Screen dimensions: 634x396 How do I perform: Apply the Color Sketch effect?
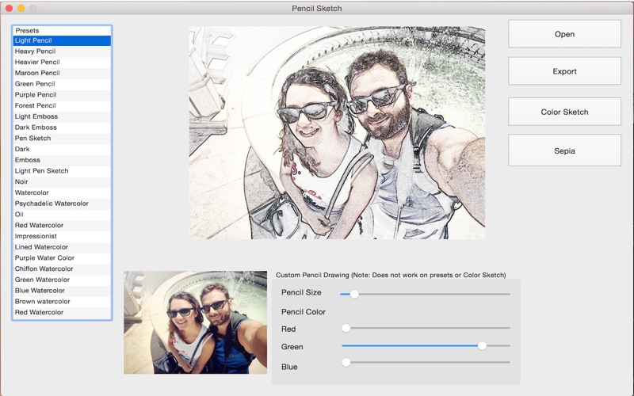point(564,112)
